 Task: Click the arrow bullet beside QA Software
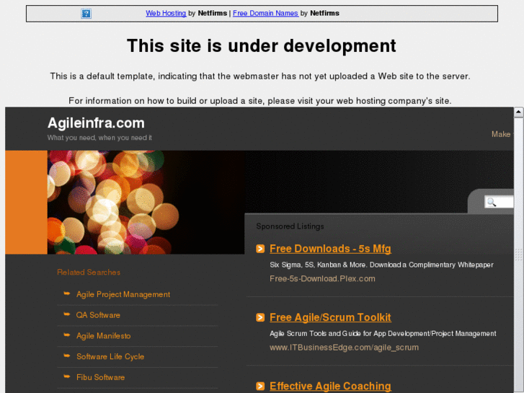point(67,314)
